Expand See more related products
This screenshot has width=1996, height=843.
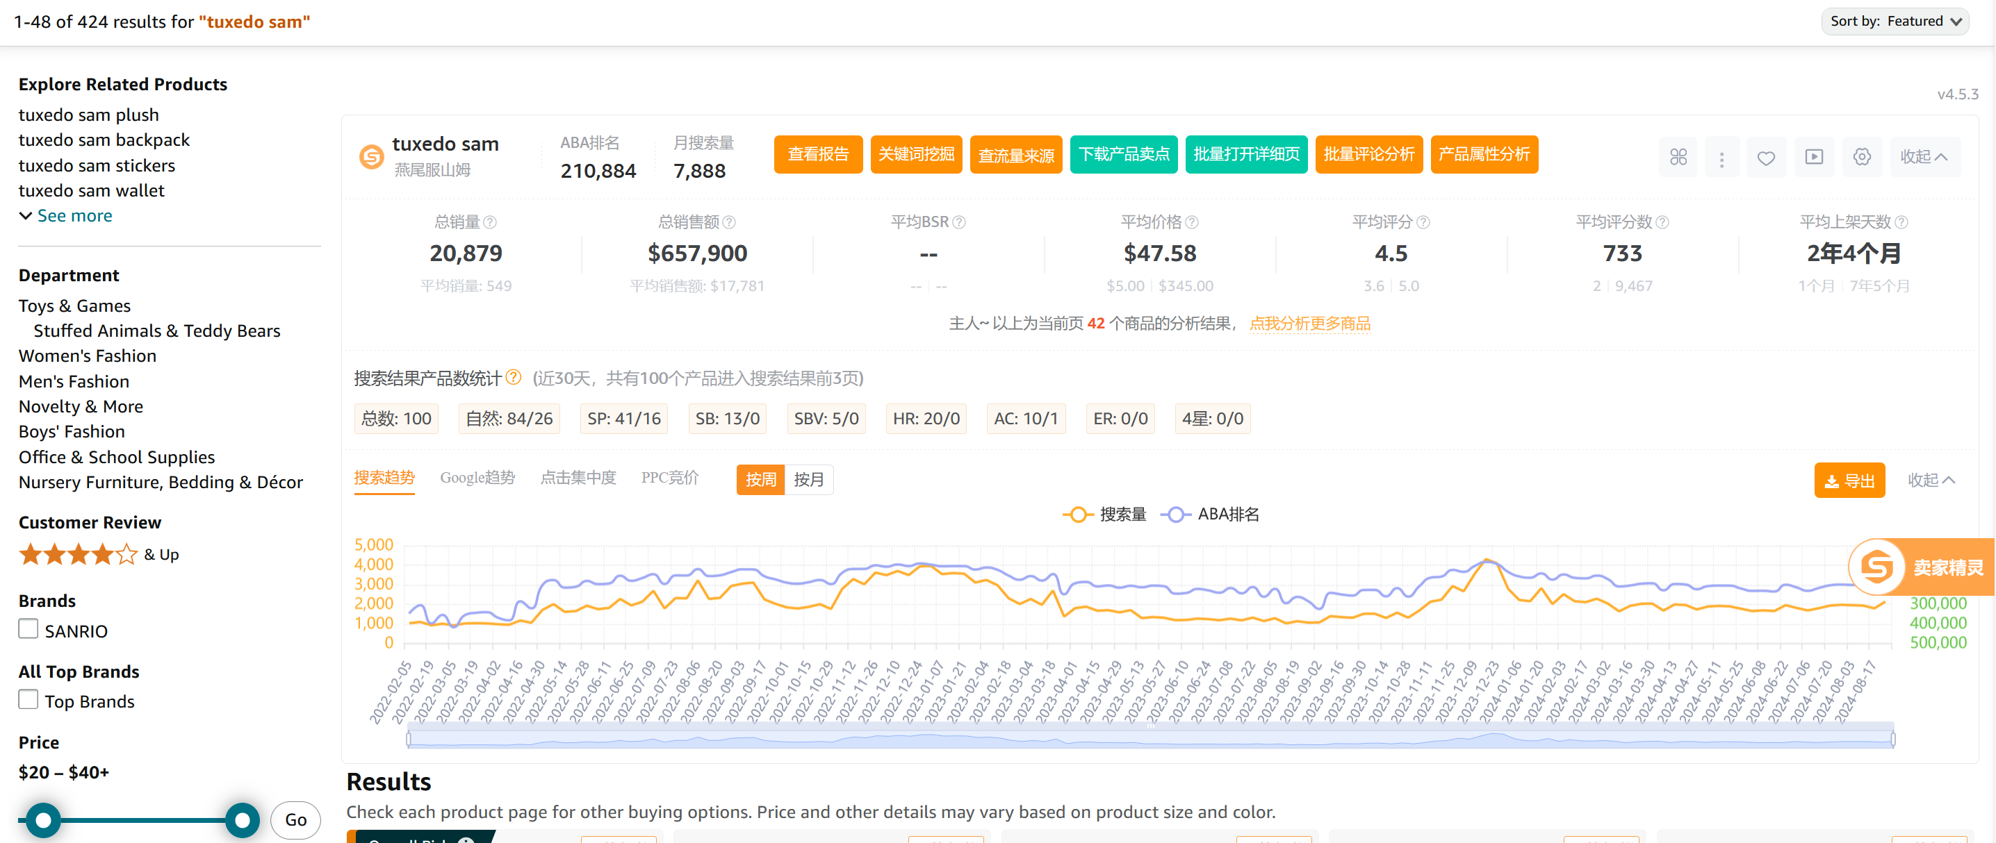tap(66, 215)
